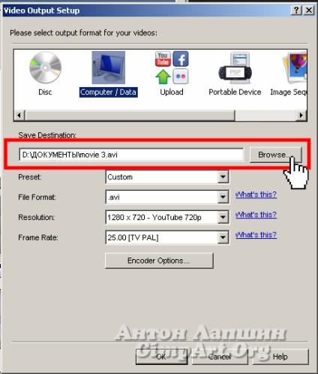The height and width of the screenshot is (374, 318).
Task: Expand the Frame Rate dropdown
Action: click(x=223, y=237)
